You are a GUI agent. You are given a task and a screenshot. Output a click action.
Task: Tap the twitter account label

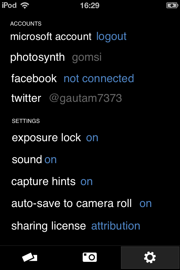[x=26, y=98]
